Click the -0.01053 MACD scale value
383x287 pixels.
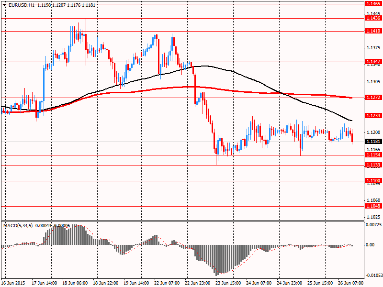[x=373, y=276]
